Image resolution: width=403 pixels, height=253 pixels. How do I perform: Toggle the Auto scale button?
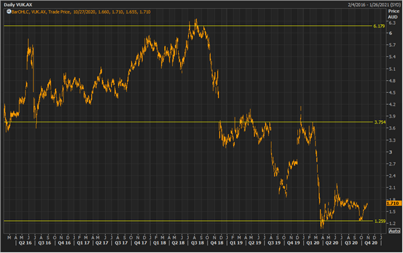click(x=394, y=231)
